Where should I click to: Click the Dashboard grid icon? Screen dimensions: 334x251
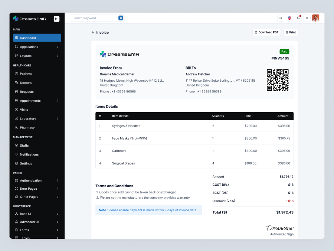pos(16,38)
